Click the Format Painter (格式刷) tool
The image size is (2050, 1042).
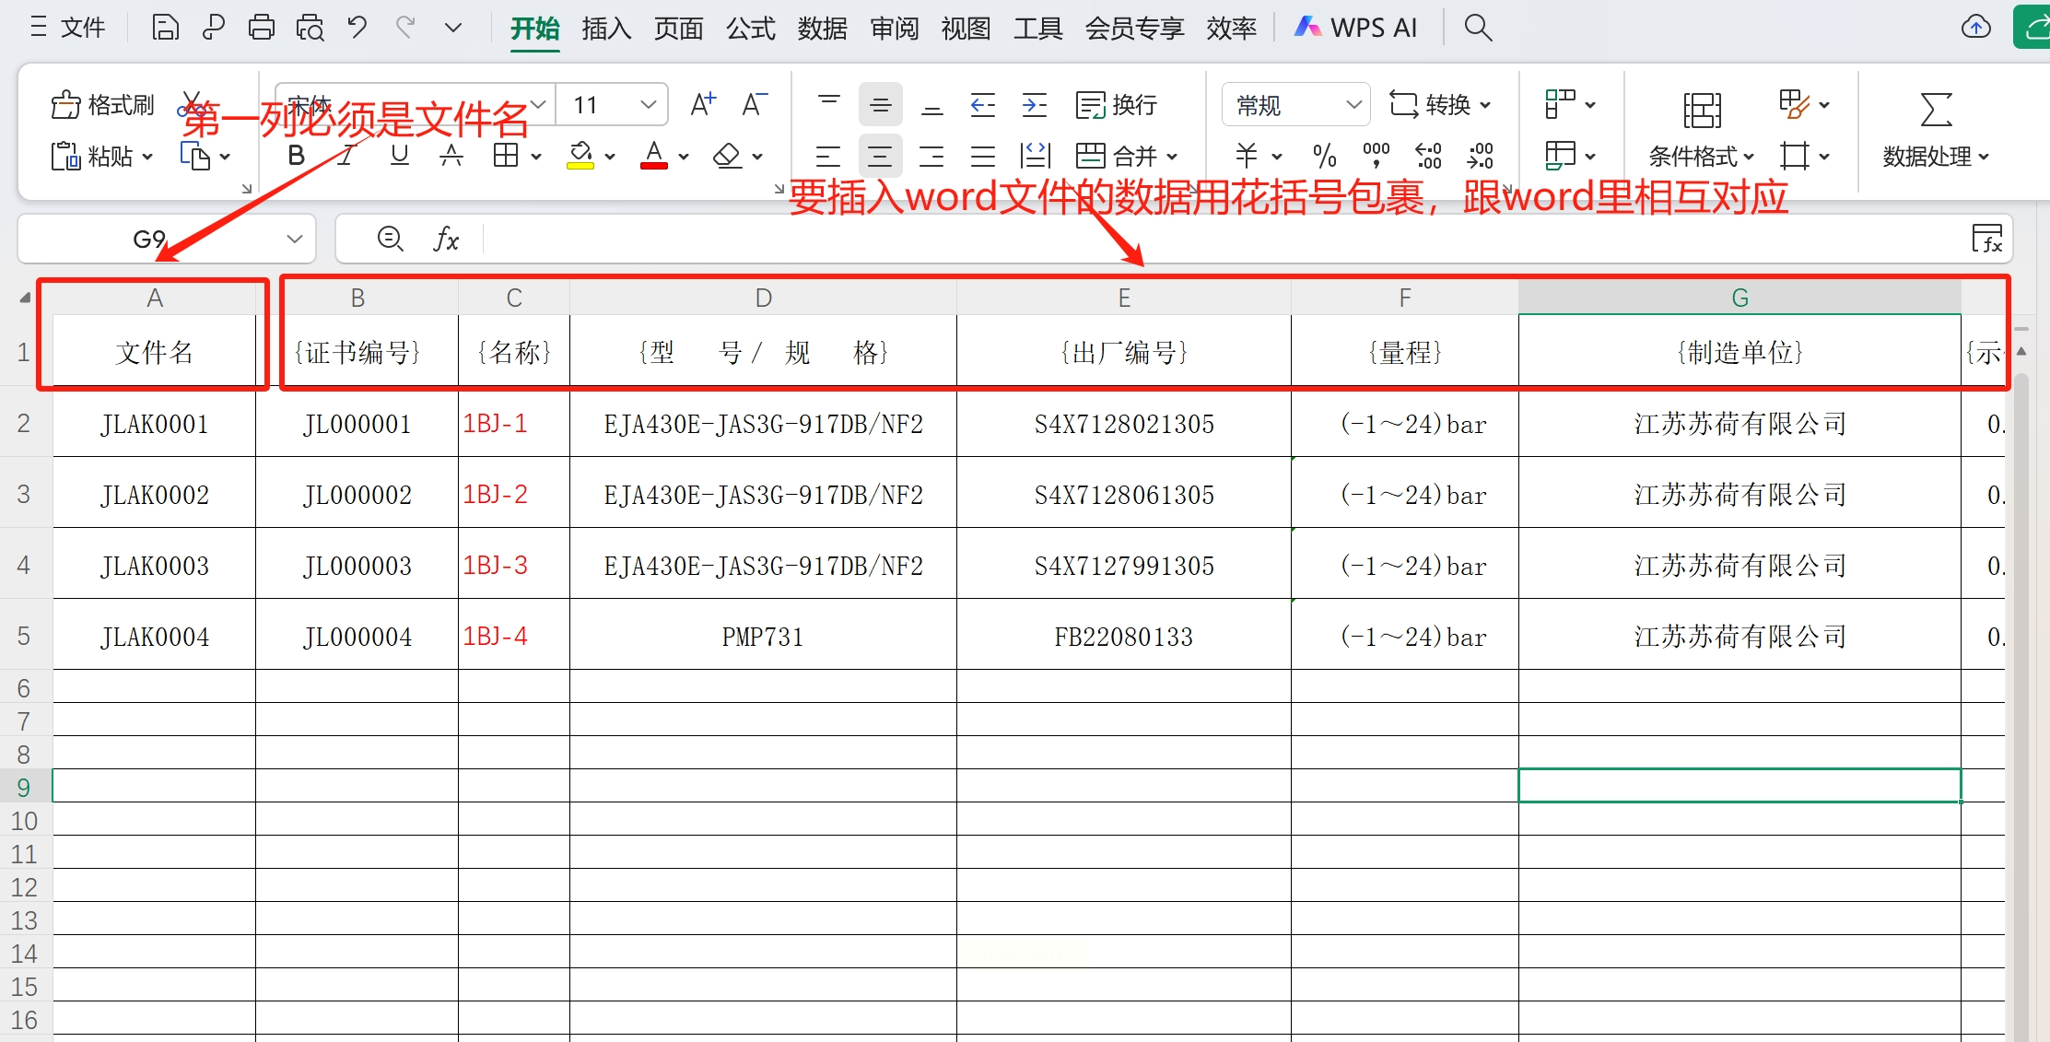tap(103, 105)
